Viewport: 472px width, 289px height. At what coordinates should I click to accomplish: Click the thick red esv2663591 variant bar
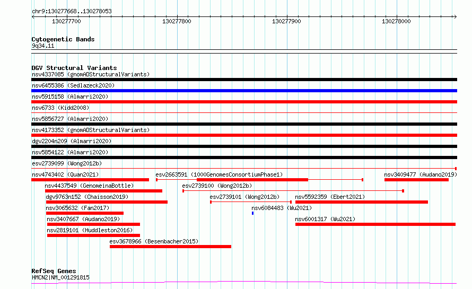(x=252, y=180)
